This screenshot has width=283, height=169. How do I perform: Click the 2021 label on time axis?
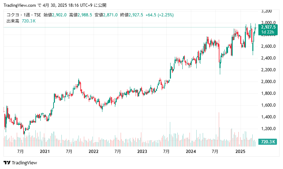point(45,152)
